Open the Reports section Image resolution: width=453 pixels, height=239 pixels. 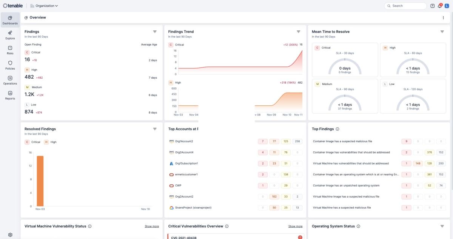pos(10,96)
